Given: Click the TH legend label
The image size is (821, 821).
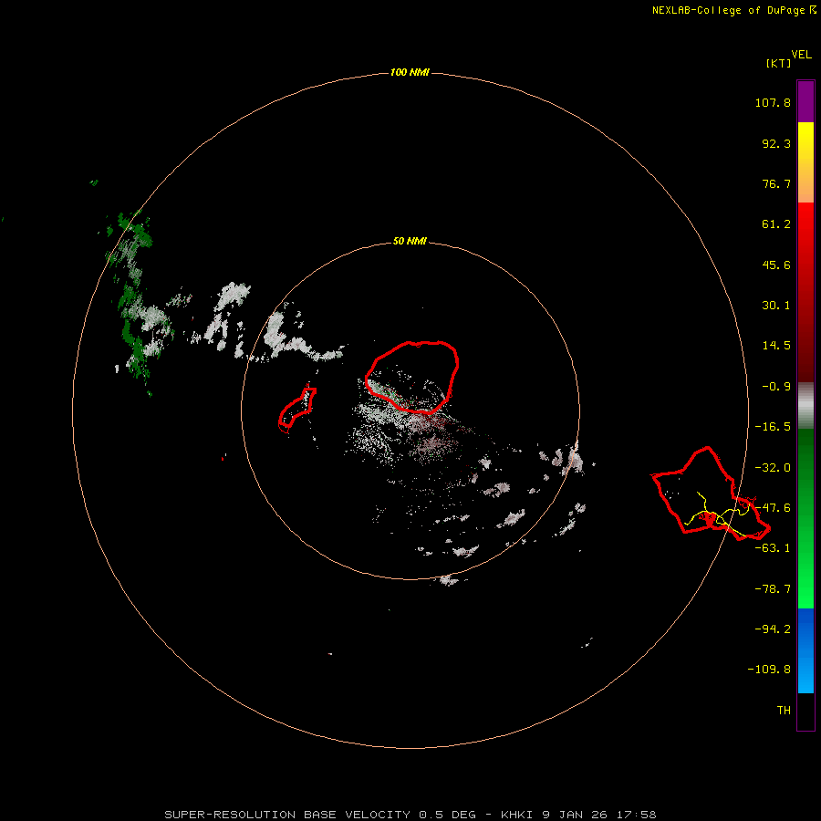Looking at the screenshot, I should click(x=784, y=710).
